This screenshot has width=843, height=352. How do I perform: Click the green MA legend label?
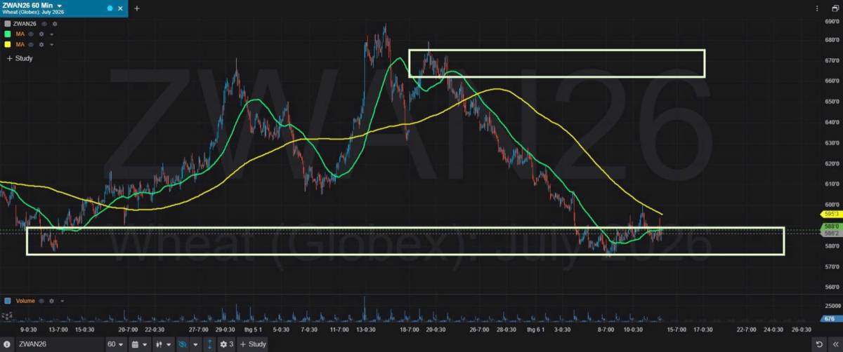(x=19, y=34)
